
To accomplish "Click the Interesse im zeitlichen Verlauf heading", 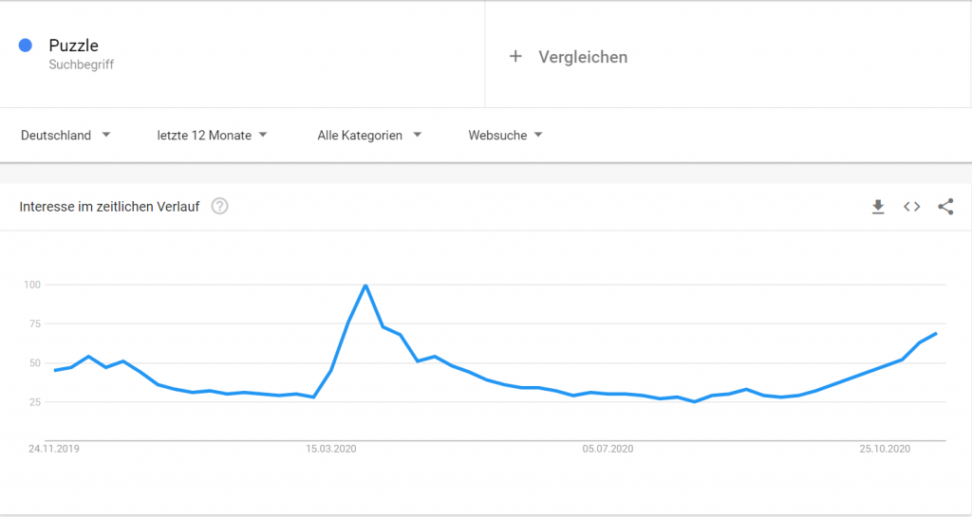I will pos(109,207).
